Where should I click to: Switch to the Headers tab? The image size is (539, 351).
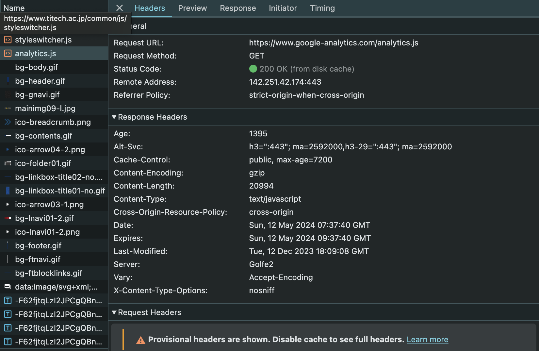150,8
